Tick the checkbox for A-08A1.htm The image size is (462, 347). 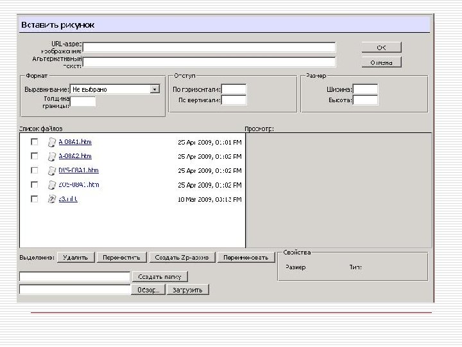35,142
